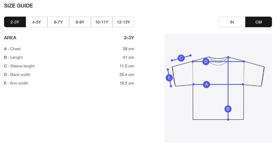The height and width of the screenshot is (147, 276).
Task: Select the 2-3Y size tab
Action: (x=15, y=22)
